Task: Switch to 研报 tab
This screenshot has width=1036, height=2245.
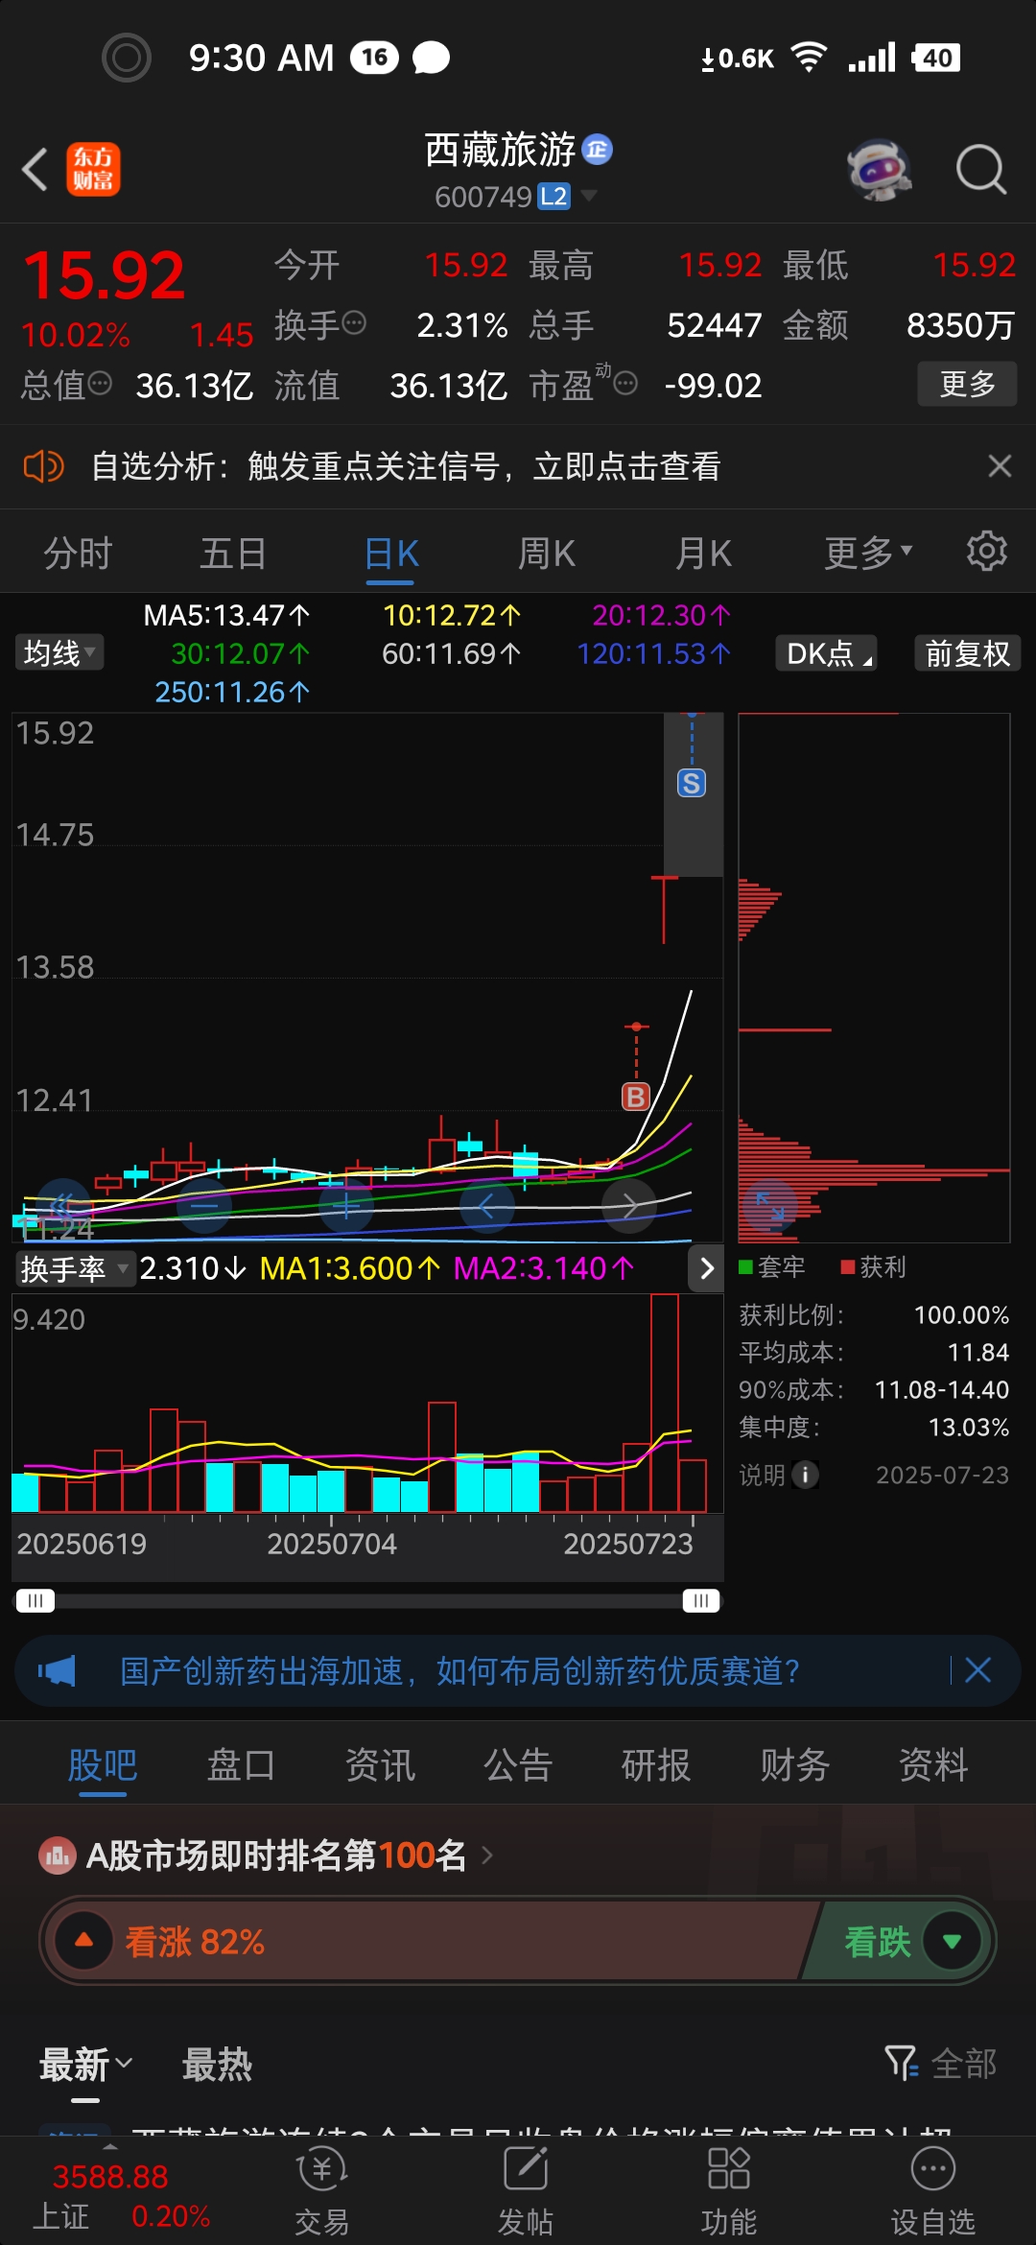Action: 656,1764
